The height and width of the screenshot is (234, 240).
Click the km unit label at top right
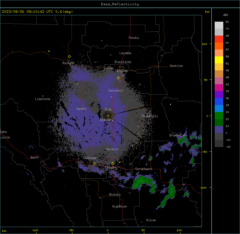click(207, 12)
